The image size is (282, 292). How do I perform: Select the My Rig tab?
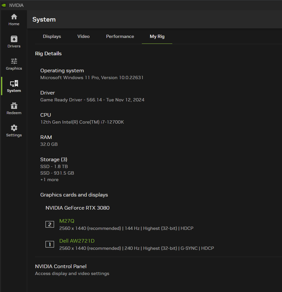point(157,37)
